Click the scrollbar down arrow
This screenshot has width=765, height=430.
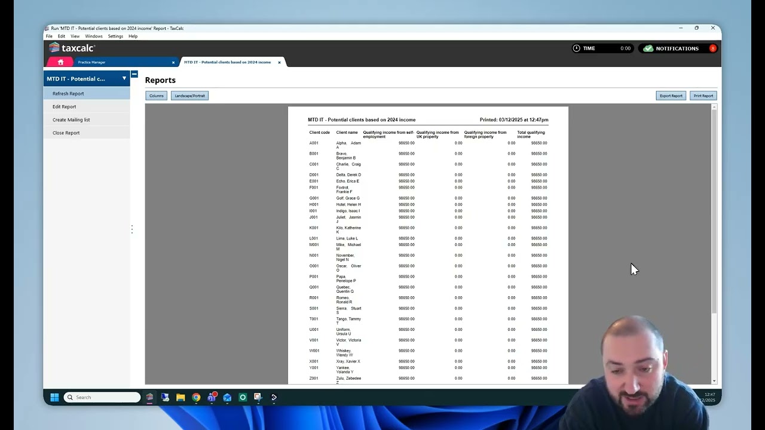(714, 381)
